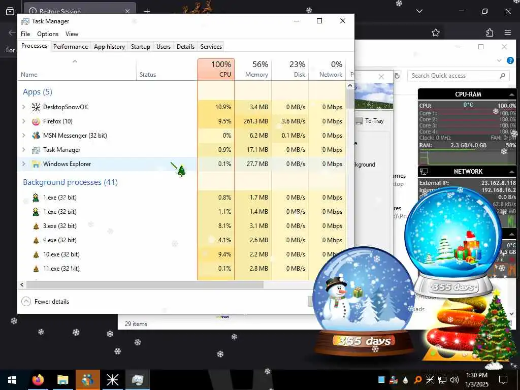Open Firefox extensions puzzle icon
Screen dimensions: 520x390
coord(490,32)
